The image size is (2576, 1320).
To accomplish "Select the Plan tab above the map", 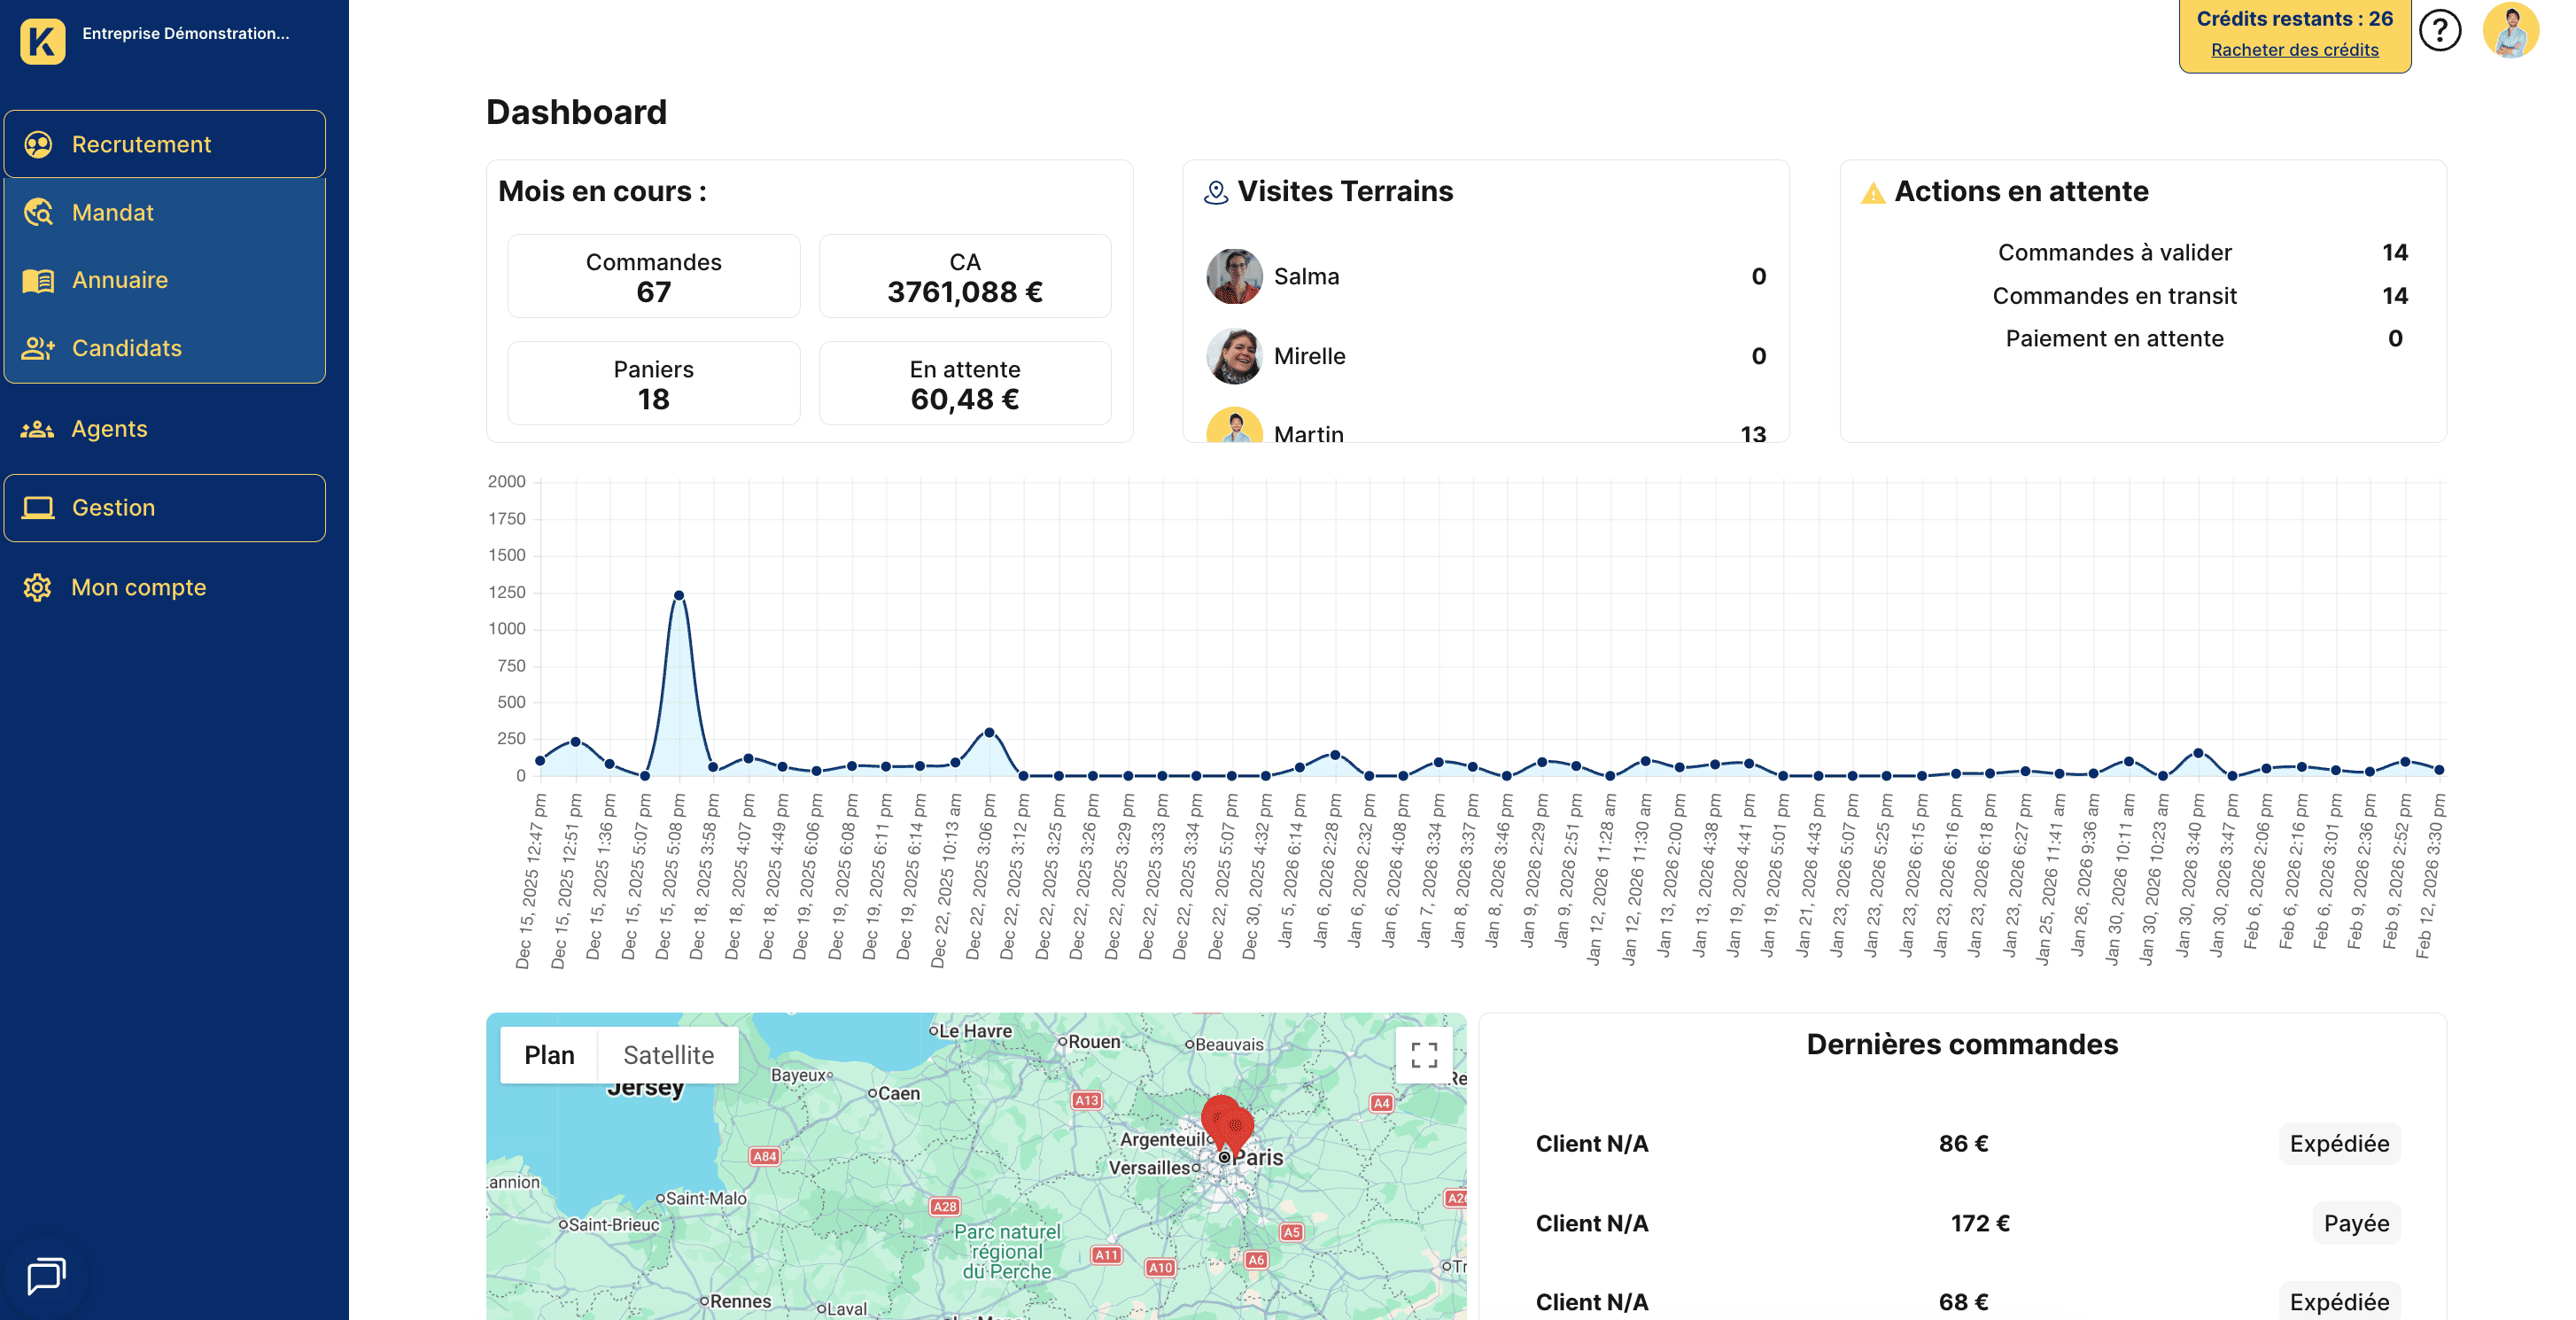I will point(549,1054).
